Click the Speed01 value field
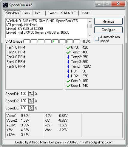Viewport: 128px width, 147px height. point(24,94)
